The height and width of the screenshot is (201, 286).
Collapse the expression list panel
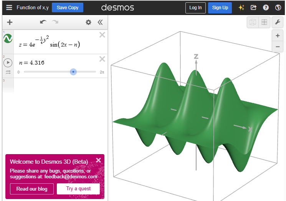coord(100,22)
